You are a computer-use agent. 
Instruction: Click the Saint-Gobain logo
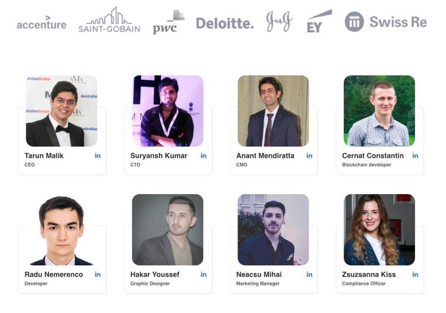click(x=109, y=20)
